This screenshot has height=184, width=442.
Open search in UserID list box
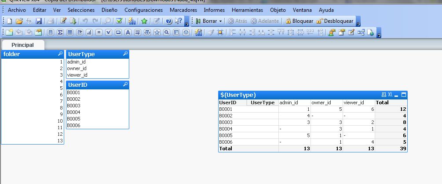(x=125, y=85)
